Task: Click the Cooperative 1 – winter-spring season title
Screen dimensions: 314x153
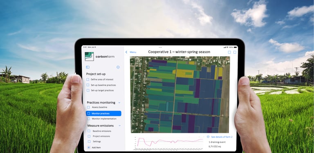Action: tap(179, 52)
